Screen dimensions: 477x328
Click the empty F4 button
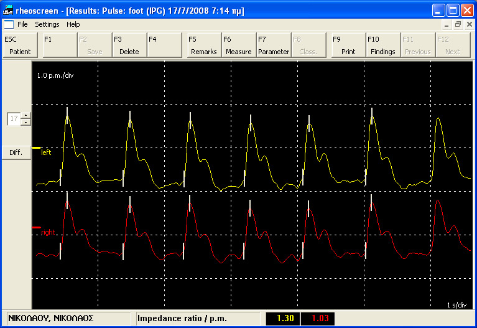click(164, 45)
